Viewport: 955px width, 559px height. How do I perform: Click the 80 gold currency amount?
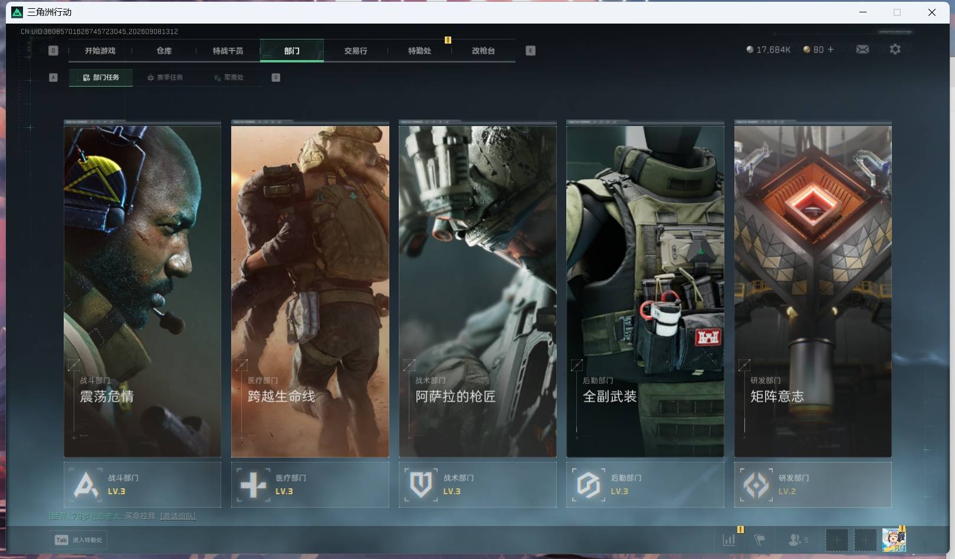pyautogui.click(x=818, y=49)
